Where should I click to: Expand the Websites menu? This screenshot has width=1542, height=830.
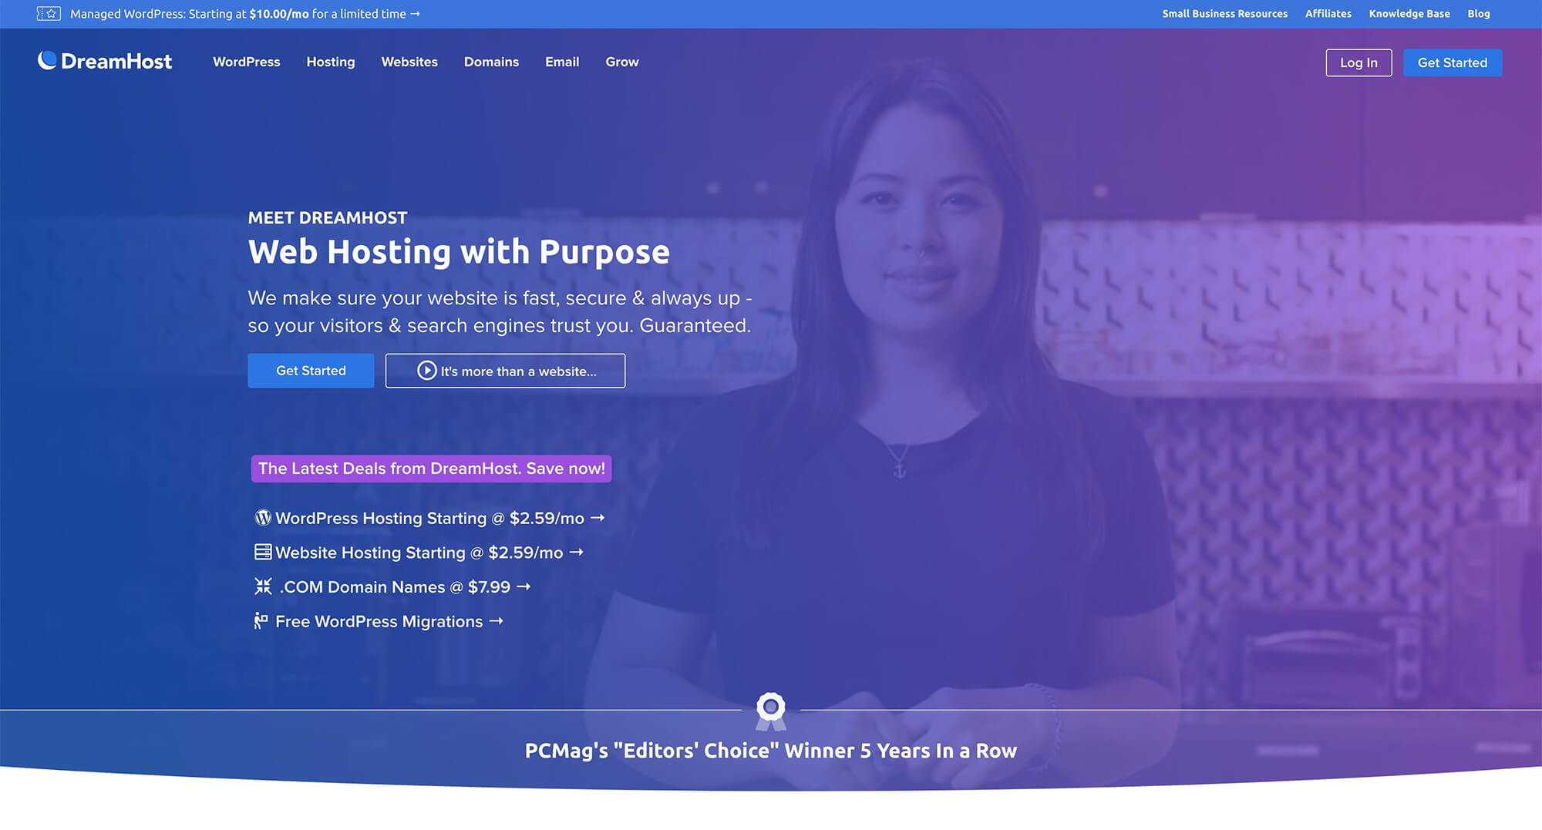(x=409, y=62)
